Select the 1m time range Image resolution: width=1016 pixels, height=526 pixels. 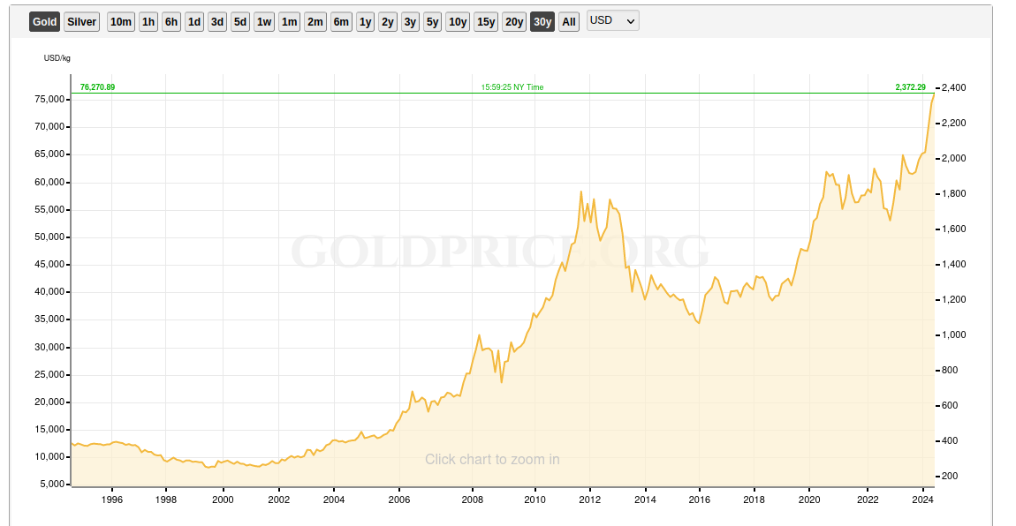pos(289,22)
